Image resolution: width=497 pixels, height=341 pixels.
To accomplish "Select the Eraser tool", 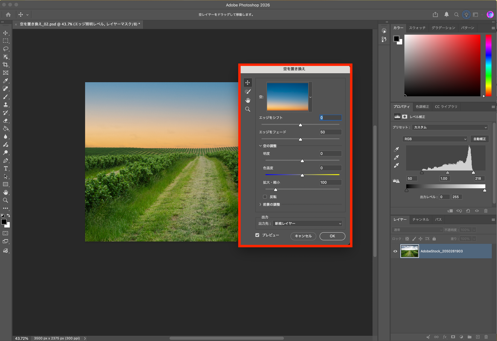I will point(6,121).
